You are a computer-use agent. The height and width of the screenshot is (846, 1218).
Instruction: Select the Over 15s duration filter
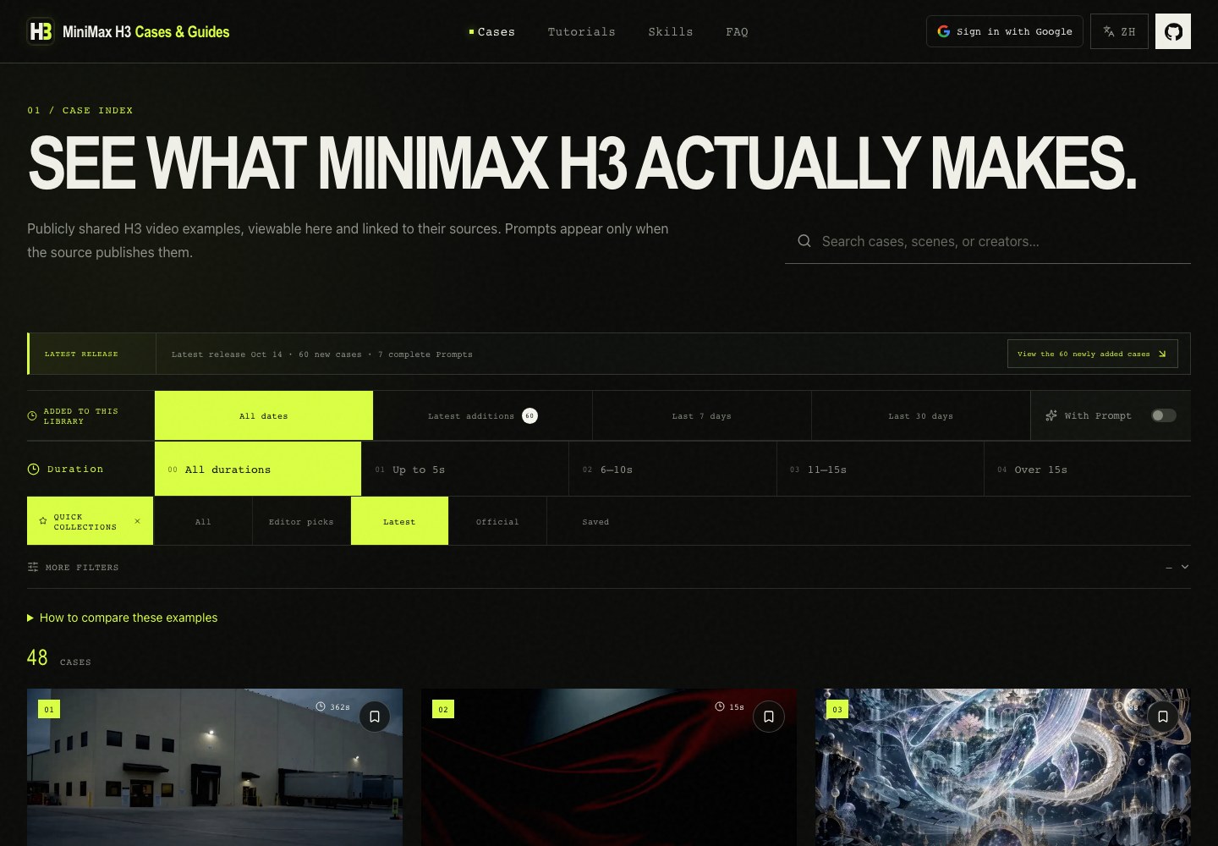(1088, 469)
